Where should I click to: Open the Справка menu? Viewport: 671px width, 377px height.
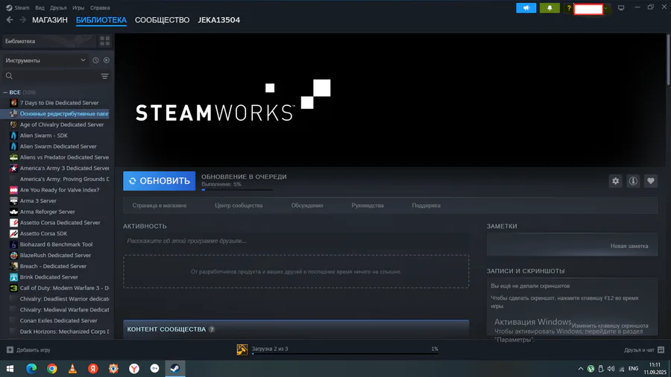click(100, 7)
